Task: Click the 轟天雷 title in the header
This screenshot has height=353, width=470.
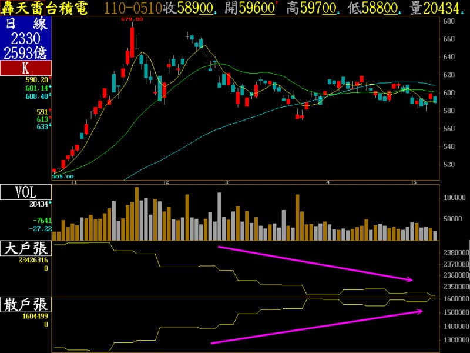Action: click(23, 8)
